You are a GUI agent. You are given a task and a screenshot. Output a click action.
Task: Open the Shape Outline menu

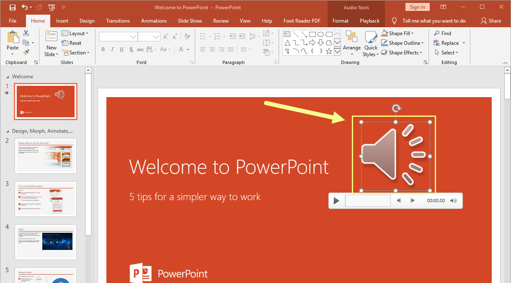(x=402, y=43)
